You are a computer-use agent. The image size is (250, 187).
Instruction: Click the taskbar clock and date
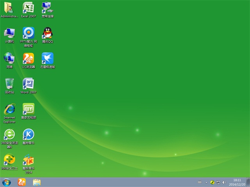(237, 182)
